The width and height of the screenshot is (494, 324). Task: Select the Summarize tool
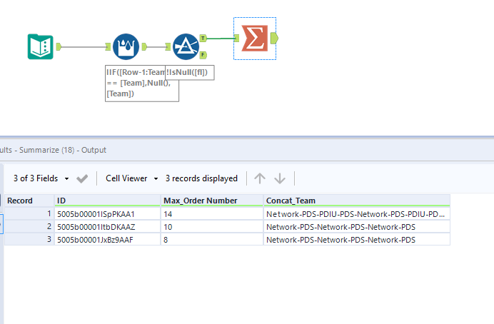[x=255, y=39]
